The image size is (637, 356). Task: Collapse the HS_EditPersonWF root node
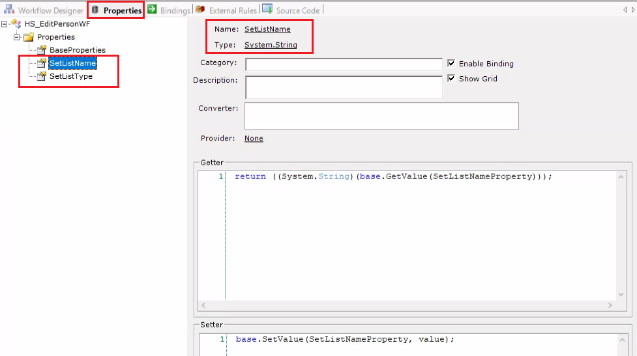pyautogui.click(x=5, y=24)
